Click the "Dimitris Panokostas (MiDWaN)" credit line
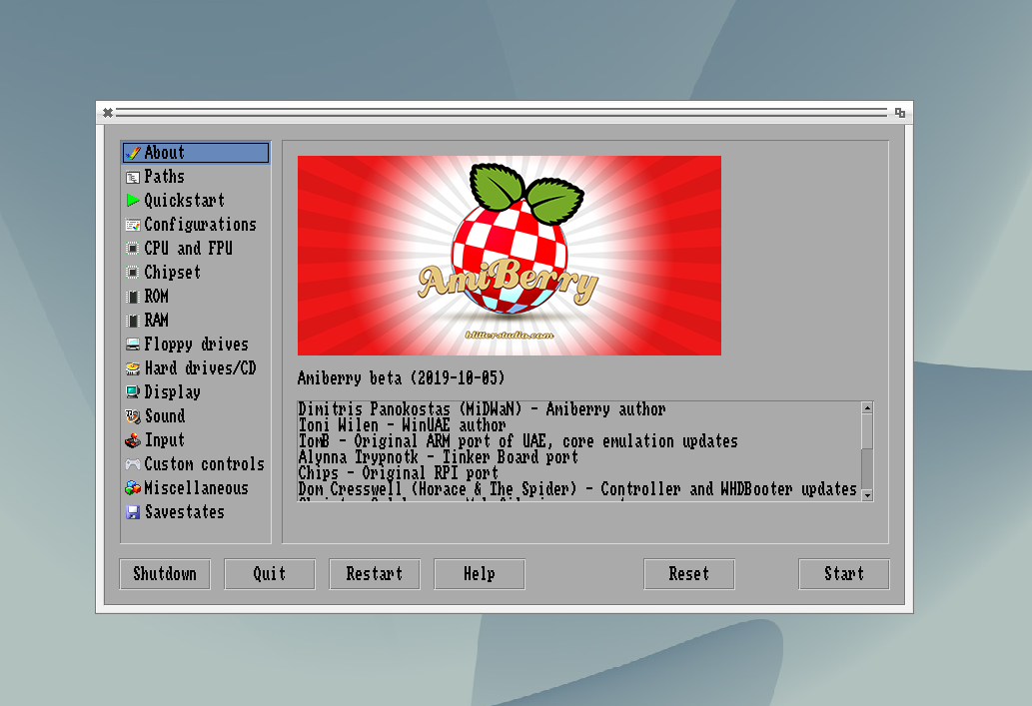 pyautogui.click(x=482, y=409)
